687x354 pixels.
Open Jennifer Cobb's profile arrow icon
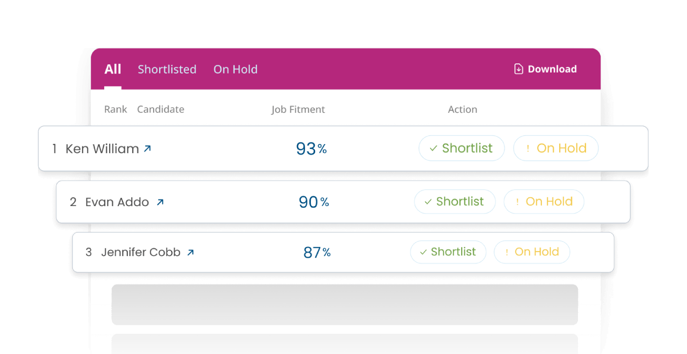pyautogui.click(x=190, y=252)
